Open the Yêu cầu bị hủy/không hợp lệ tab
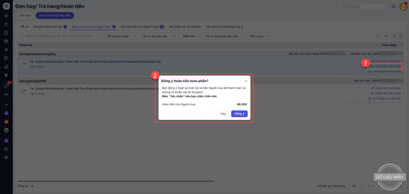This screenshot has height=194, width=409. [224, 27]
